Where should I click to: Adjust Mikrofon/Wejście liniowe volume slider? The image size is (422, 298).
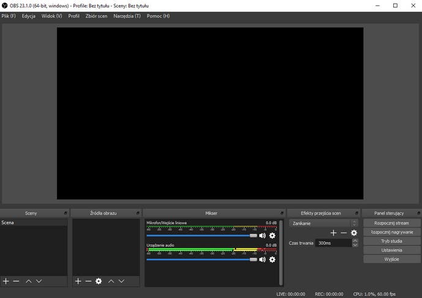(x=202, y=236)
